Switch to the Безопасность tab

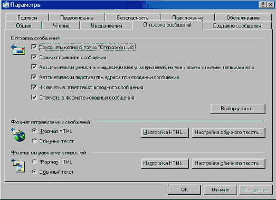coord(132,17)
